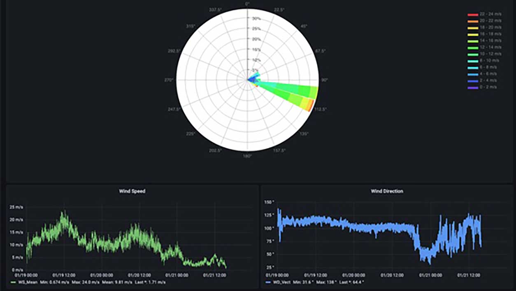Open the Wind Speed panel title menu

(x=132, y=191)
